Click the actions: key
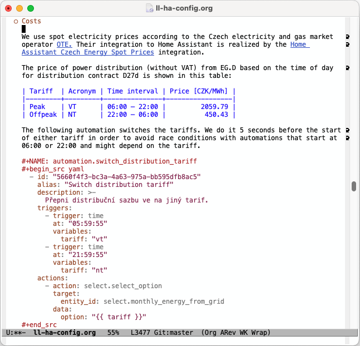This screenshot has width=360, height=346. 52,278
